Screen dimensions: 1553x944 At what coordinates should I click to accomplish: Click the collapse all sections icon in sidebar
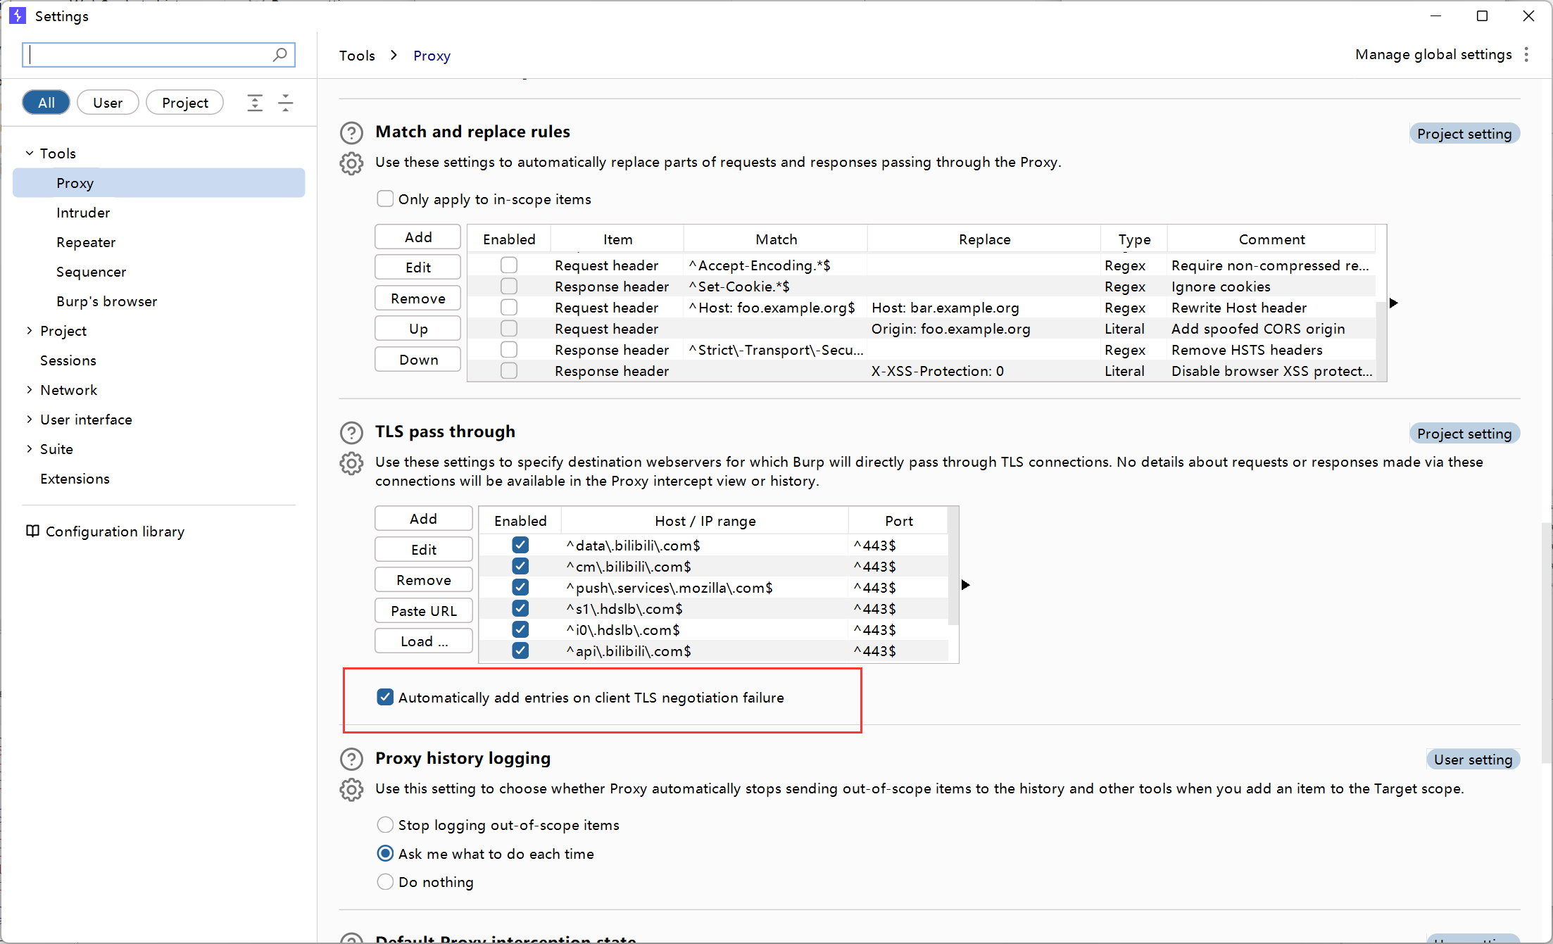(285, 103)
